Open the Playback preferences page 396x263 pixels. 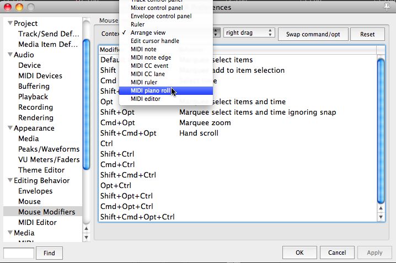[x=33, y=96]
